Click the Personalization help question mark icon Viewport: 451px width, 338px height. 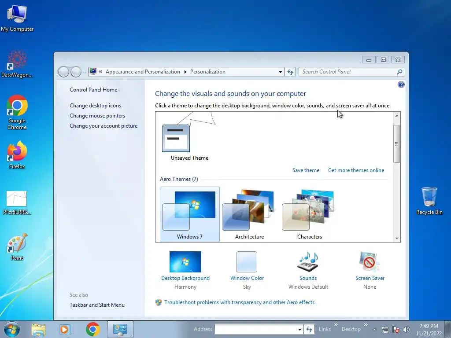(401, 84)
